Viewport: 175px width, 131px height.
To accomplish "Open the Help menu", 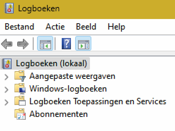I will coord(116,27).
